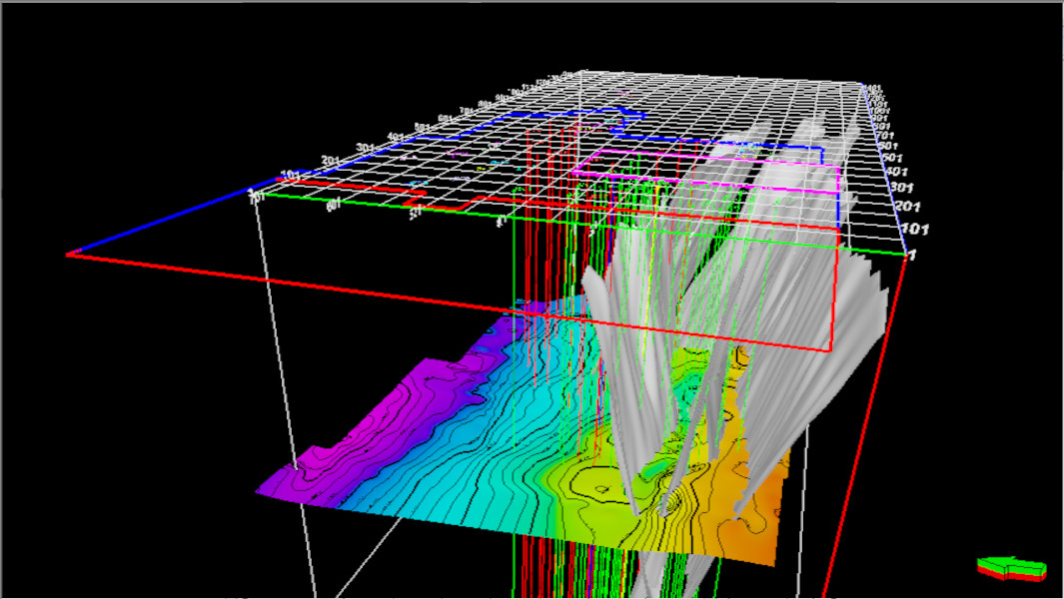Select the green well paths below the horizon
The width and height of the screenshot is (1064, 599).
(520, 569)
